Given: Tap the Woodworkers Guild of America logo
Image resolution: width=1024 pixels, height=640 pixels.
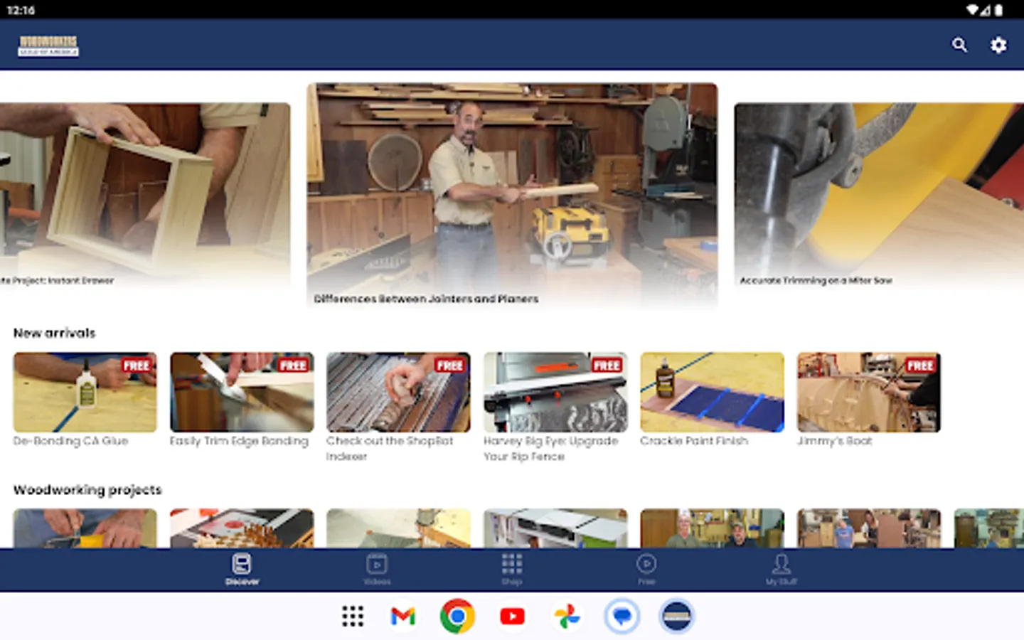Looking at the screenshot, I should coord(49,45).
